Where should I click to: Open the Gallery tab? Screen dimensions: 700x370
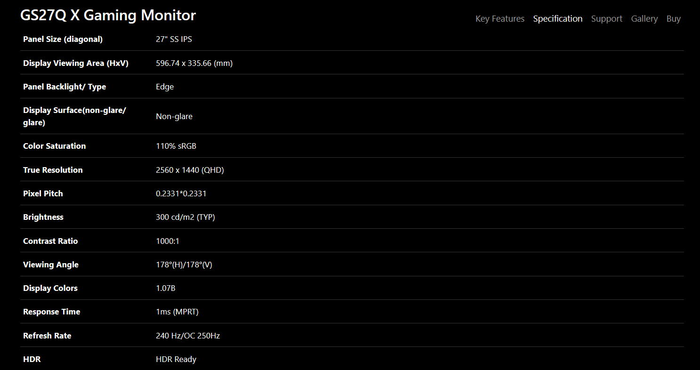(x=644, y=19)
